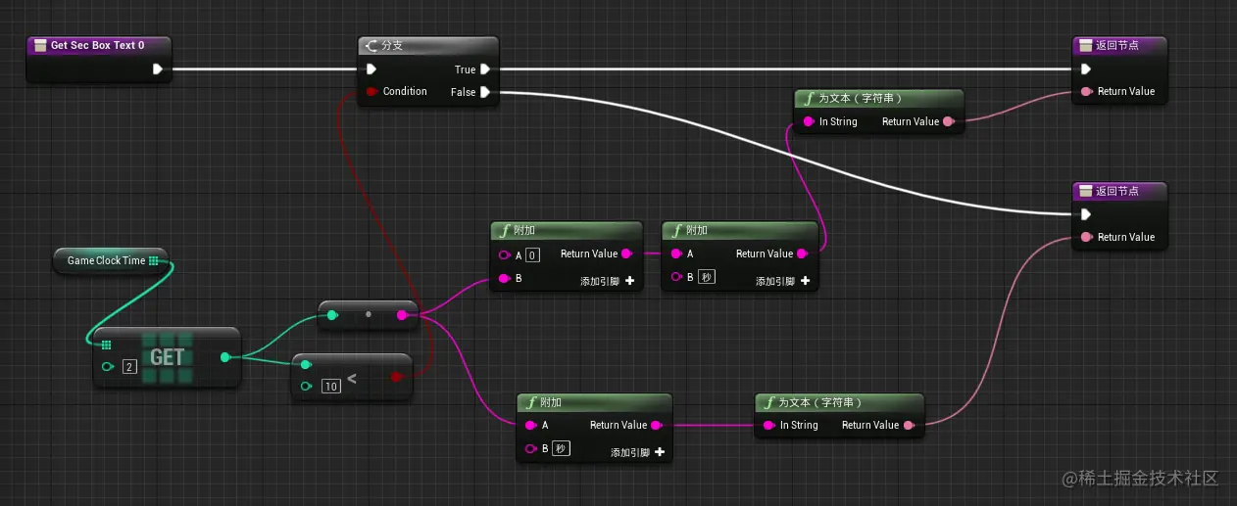1237x506 pixels.
Task: Select header of 返回节点 wired to False
Action: pos(1120,190)
